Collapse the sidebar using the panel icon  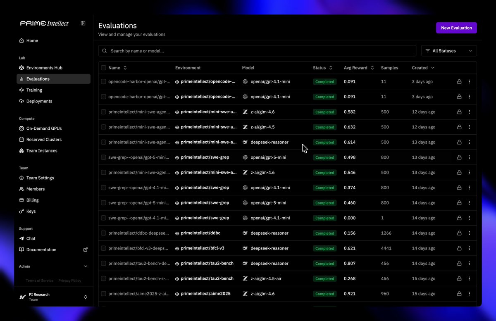point(83,24)
